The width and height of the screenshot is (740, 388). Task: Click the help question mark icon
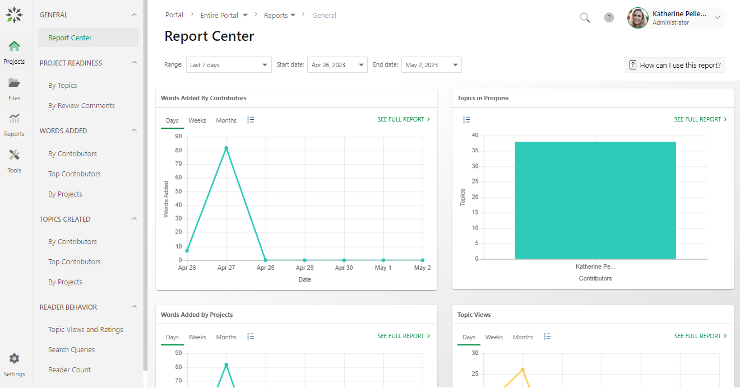[x=609, y=18]
